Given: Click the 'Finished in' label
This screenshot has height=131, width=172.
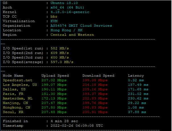Looking at the screenshot, I should click(x=15, y=121).
